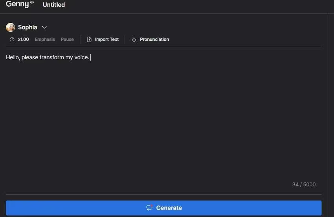
Task: Click Sophia's voice avatar thumbnail
Action: [x=11, y=27]
